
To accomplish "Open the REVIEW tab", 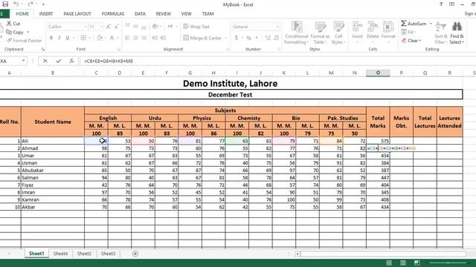I will (x=164, y=13).
